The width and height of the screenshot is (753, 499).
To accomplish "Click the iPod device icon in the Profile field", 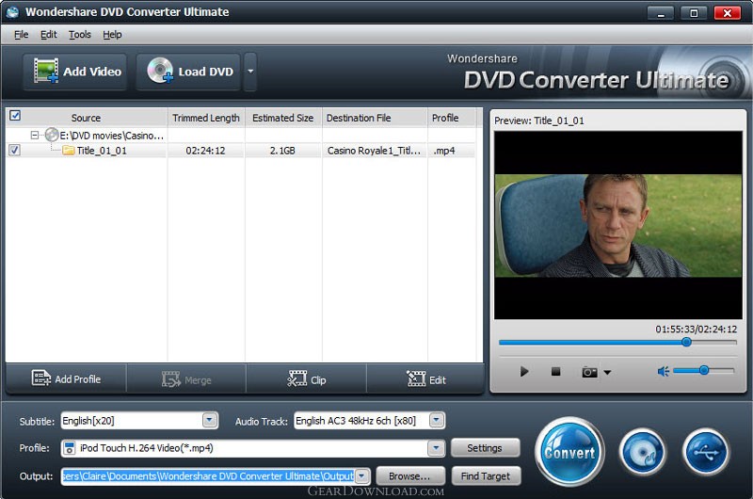I will pos(70,448).
